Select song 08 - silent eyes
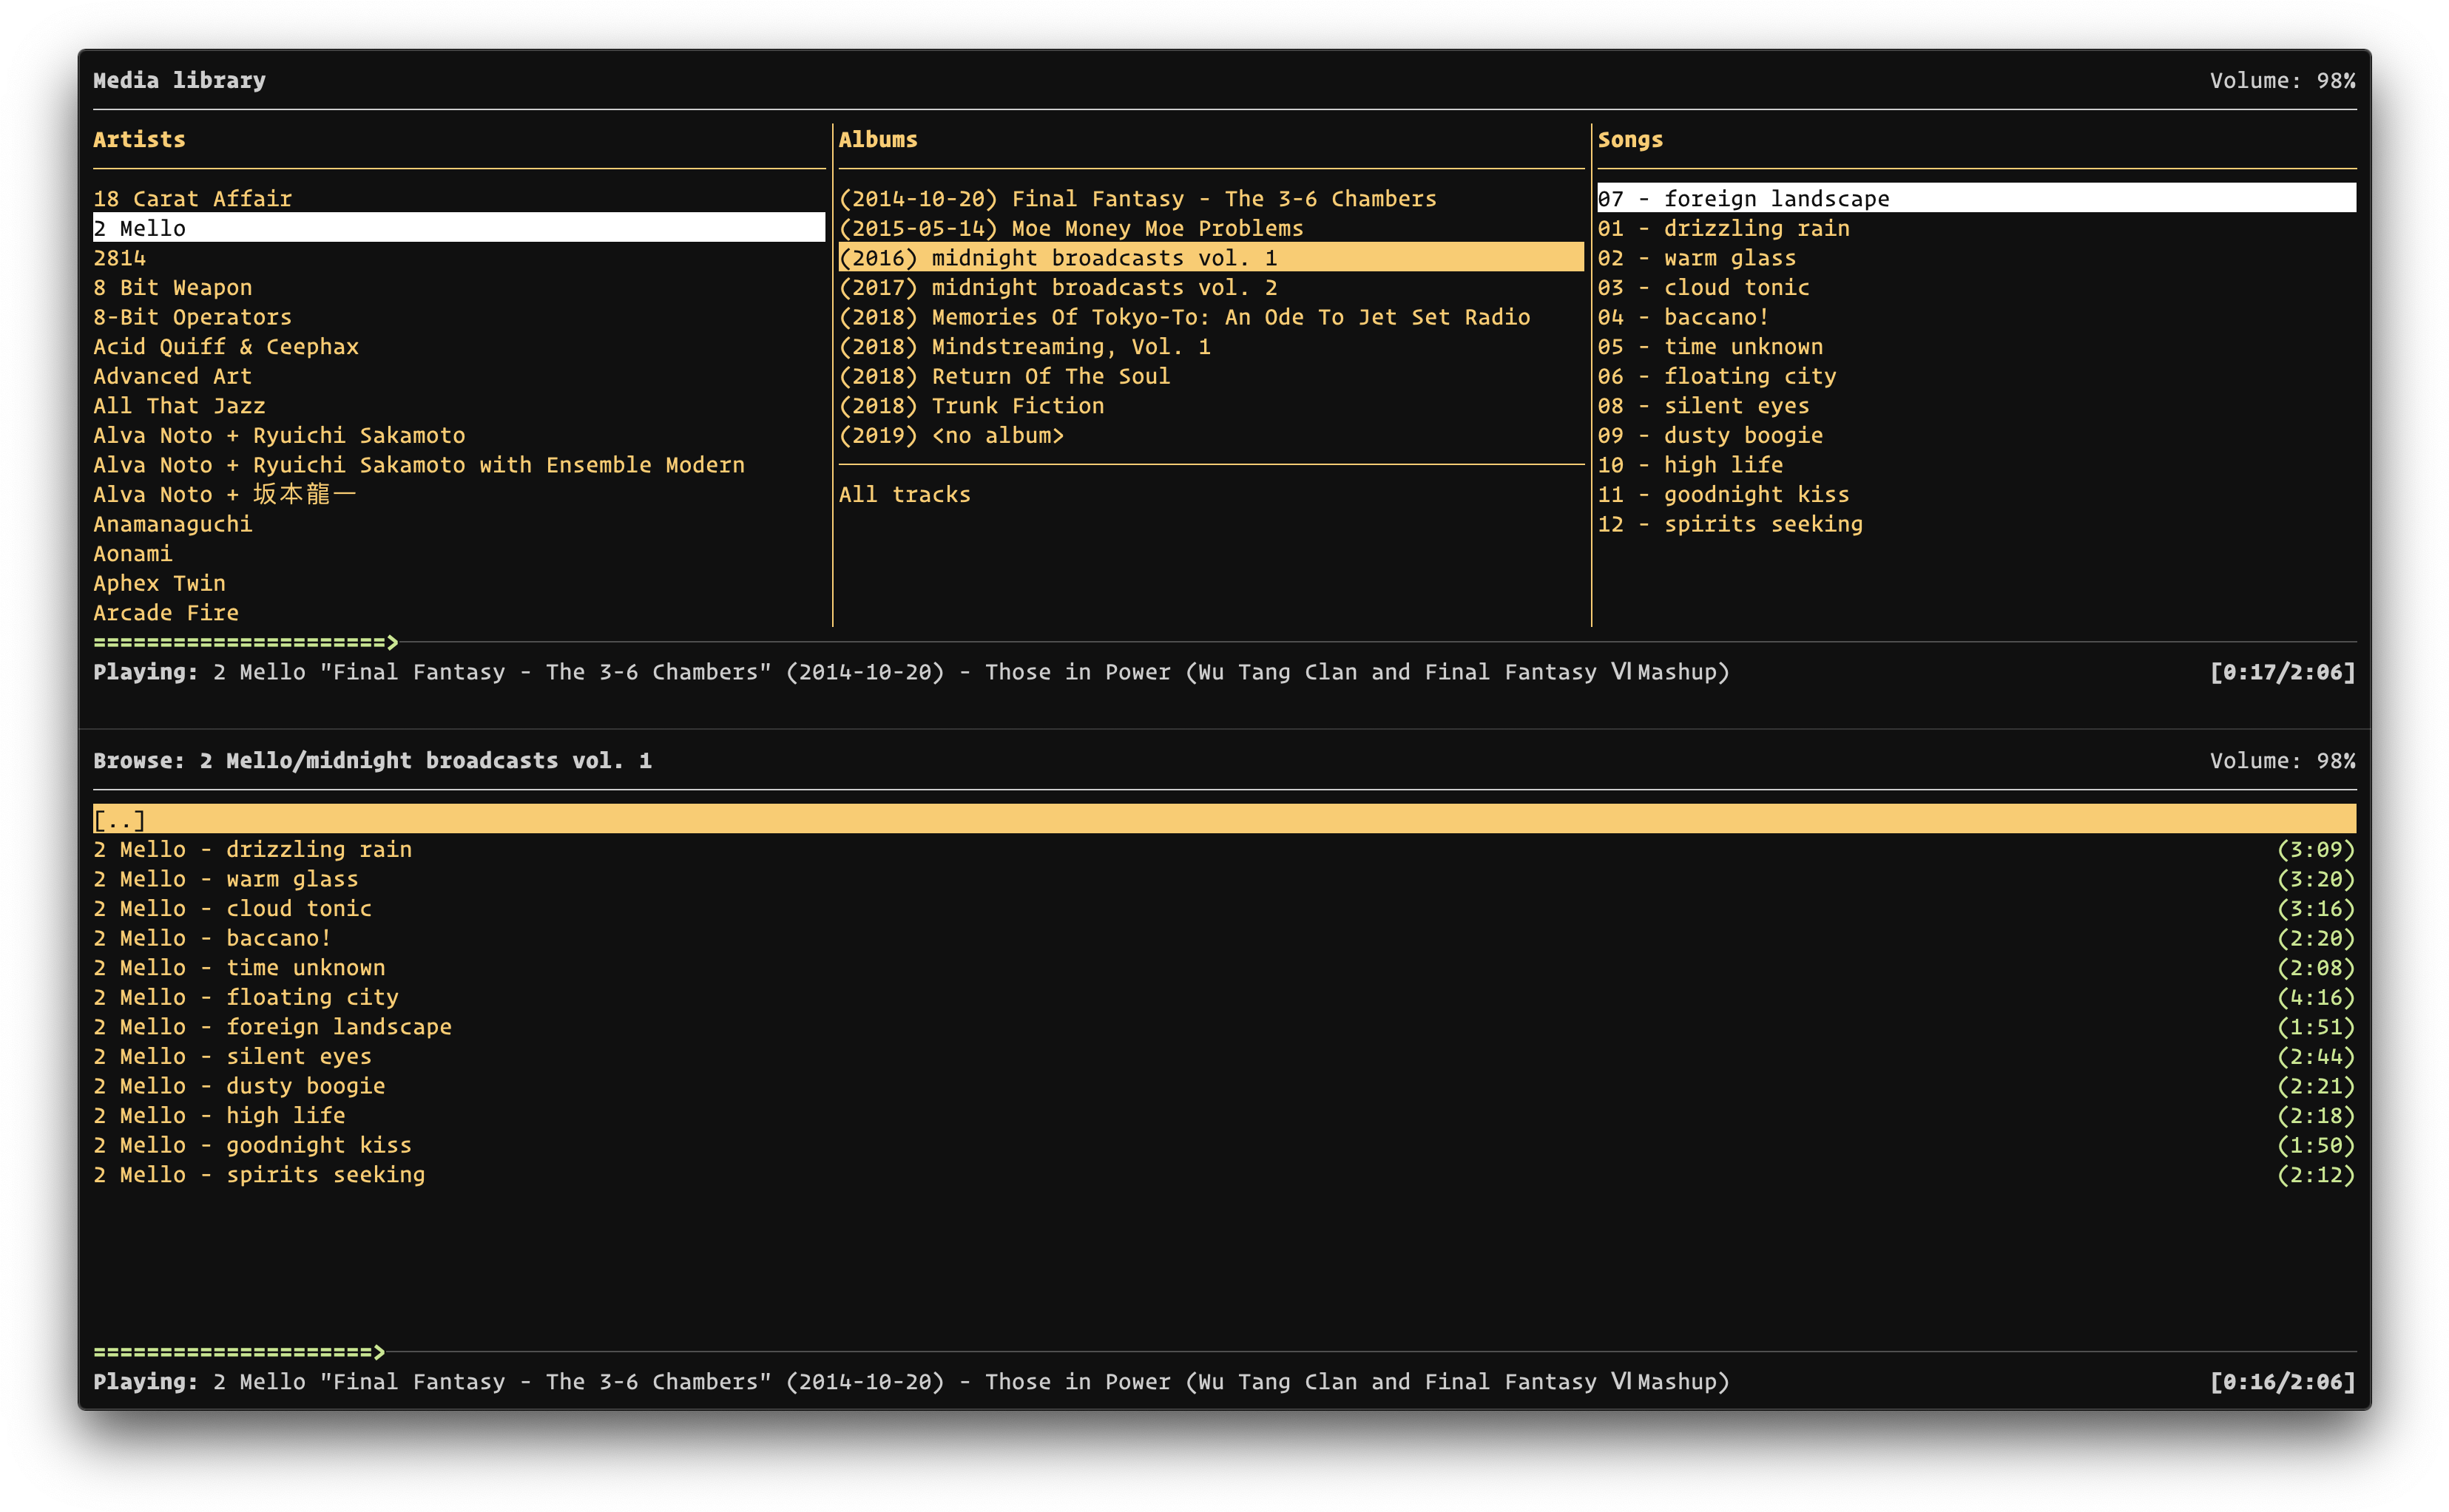The image size is (2449, 1512). tap(1703, 406)
